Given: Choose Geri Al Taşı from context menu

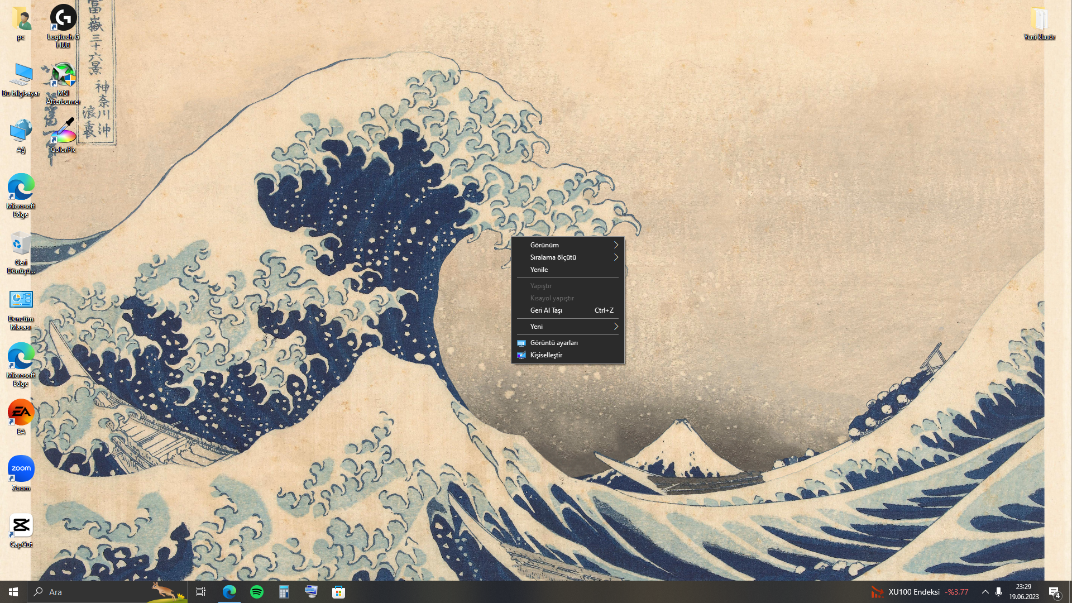Looking at the screenshot, I should pyautogui.click(x=568, y=310).
